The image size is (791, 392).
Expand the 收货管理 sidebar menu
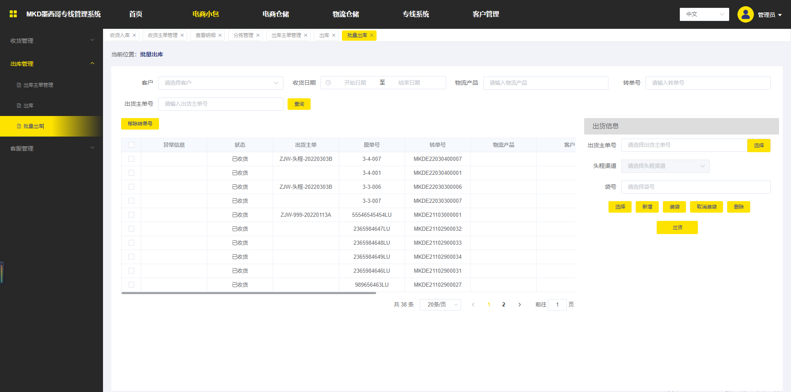51,41
